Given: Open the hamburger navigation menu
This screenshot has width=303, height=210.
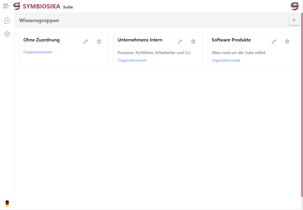Looking at the screenshot, I should click(6, 6).
